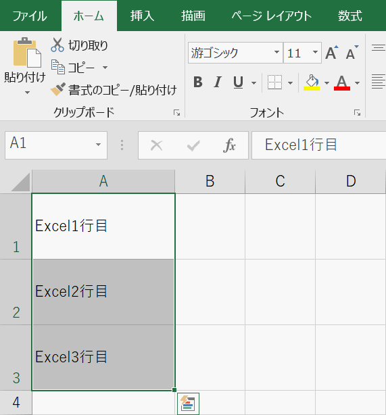The image size is (386, 415).
Task: Expand fill color dropdown arrow
Action: [x=327, y=83]
